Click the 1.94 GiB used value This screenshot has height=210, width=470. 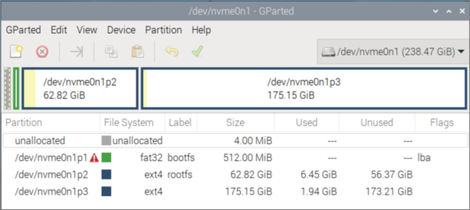[319, 191]
